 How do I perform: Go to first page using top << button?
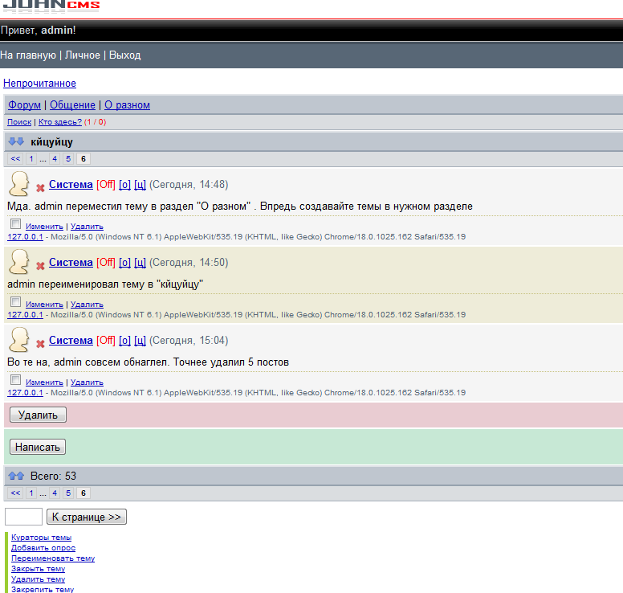tap(15, 159)
